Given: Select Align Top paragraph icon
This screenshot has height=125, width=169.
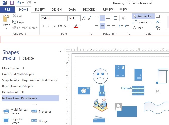Looking at the screenshot, I should pos(97,17).
